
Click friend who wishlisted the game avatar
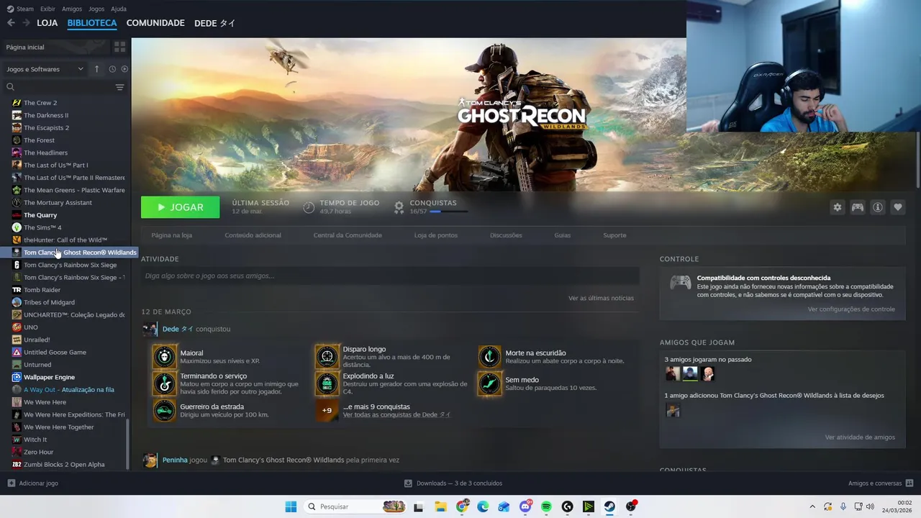coord(673,410)
